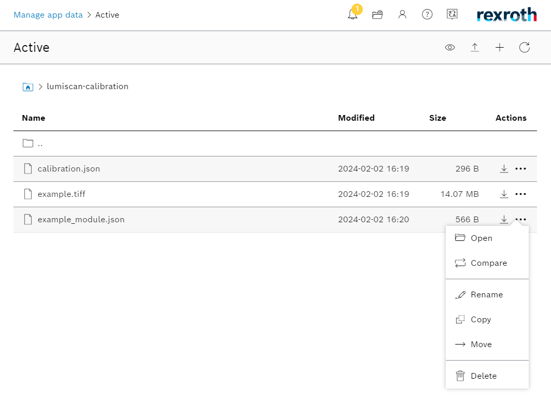Image resolution: width=551 pixels, height=401 pixels.
Task: Choose Move from the context menu
Action: [x=487, y=345]
